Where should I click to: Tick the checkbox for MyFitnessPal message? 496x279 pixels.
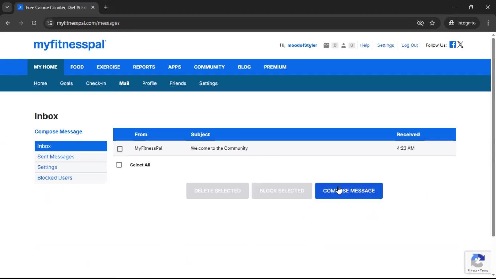click(x=120, y=149)
